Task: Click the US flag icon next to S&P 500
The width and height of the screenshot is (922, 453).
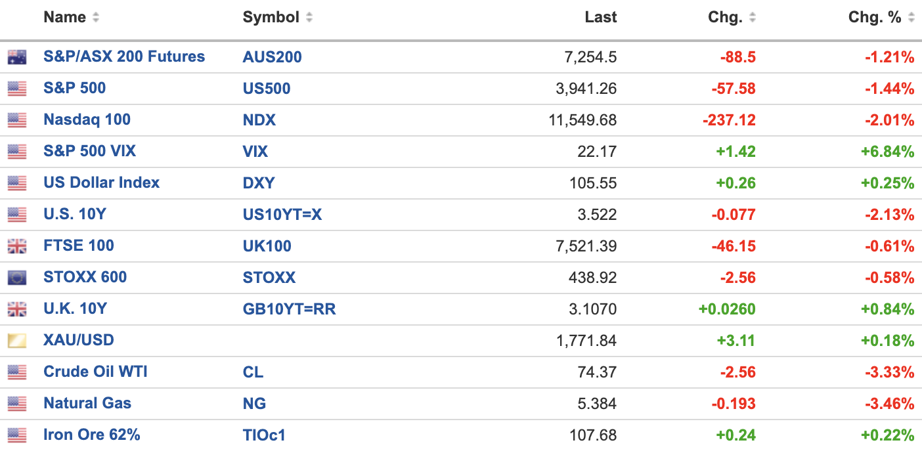Action: point(17,89)
